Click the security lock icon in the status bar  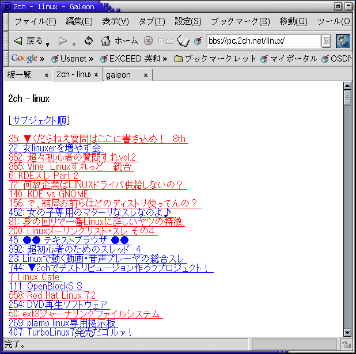pyautogui.click(x=346, y=344)
